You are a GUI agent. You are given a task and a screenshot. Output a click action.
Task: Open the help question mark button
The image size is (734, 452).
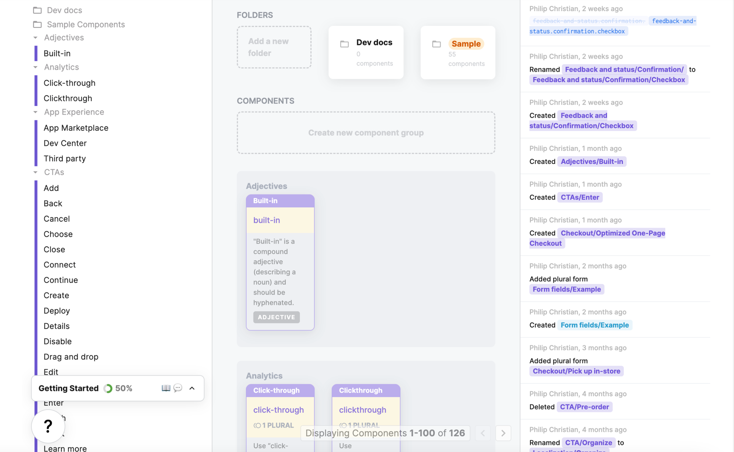click(x=48, y=426)
